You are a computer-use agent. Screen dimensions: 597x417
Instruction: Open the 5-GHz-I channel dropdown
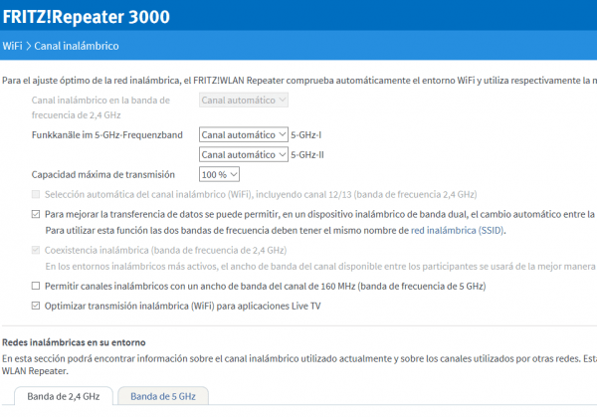[244, 134]
